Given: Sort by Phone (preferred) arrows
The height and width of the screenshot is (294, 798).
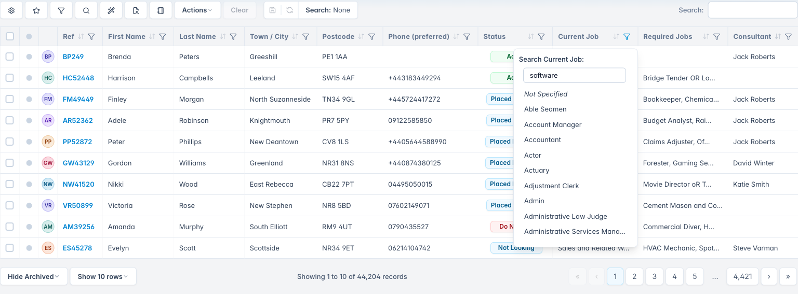Looking at the screenshot, I should point(456,37).
